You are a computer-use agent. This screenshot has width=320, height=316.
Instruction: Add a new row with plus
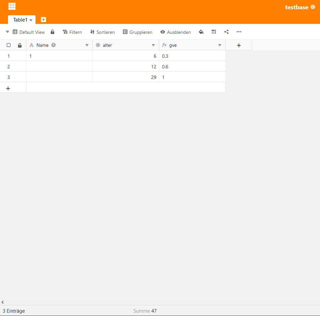tap(8, 88)
